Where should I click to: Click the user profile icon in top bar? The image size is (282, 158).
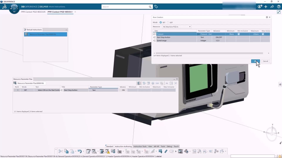click(x=259, y=7)
